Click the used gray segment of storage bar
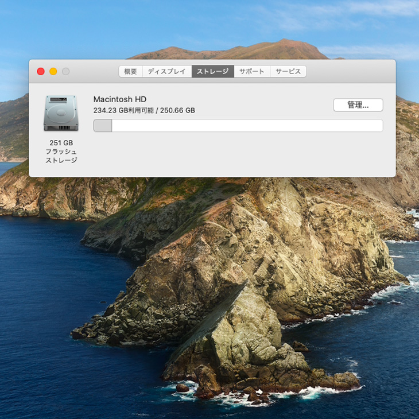This screenshot has height=419, width=419. [x=103, y=126]
